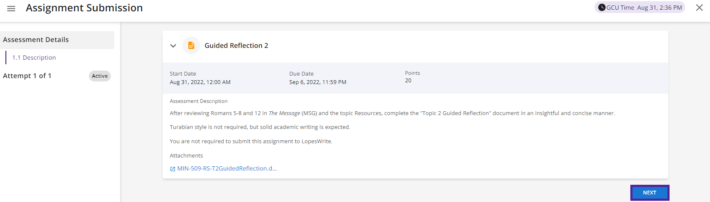This screenshot has width=710, height=202.
Task: Click the Due Date value Sep 6, 2022
Action: pos(318,82)
